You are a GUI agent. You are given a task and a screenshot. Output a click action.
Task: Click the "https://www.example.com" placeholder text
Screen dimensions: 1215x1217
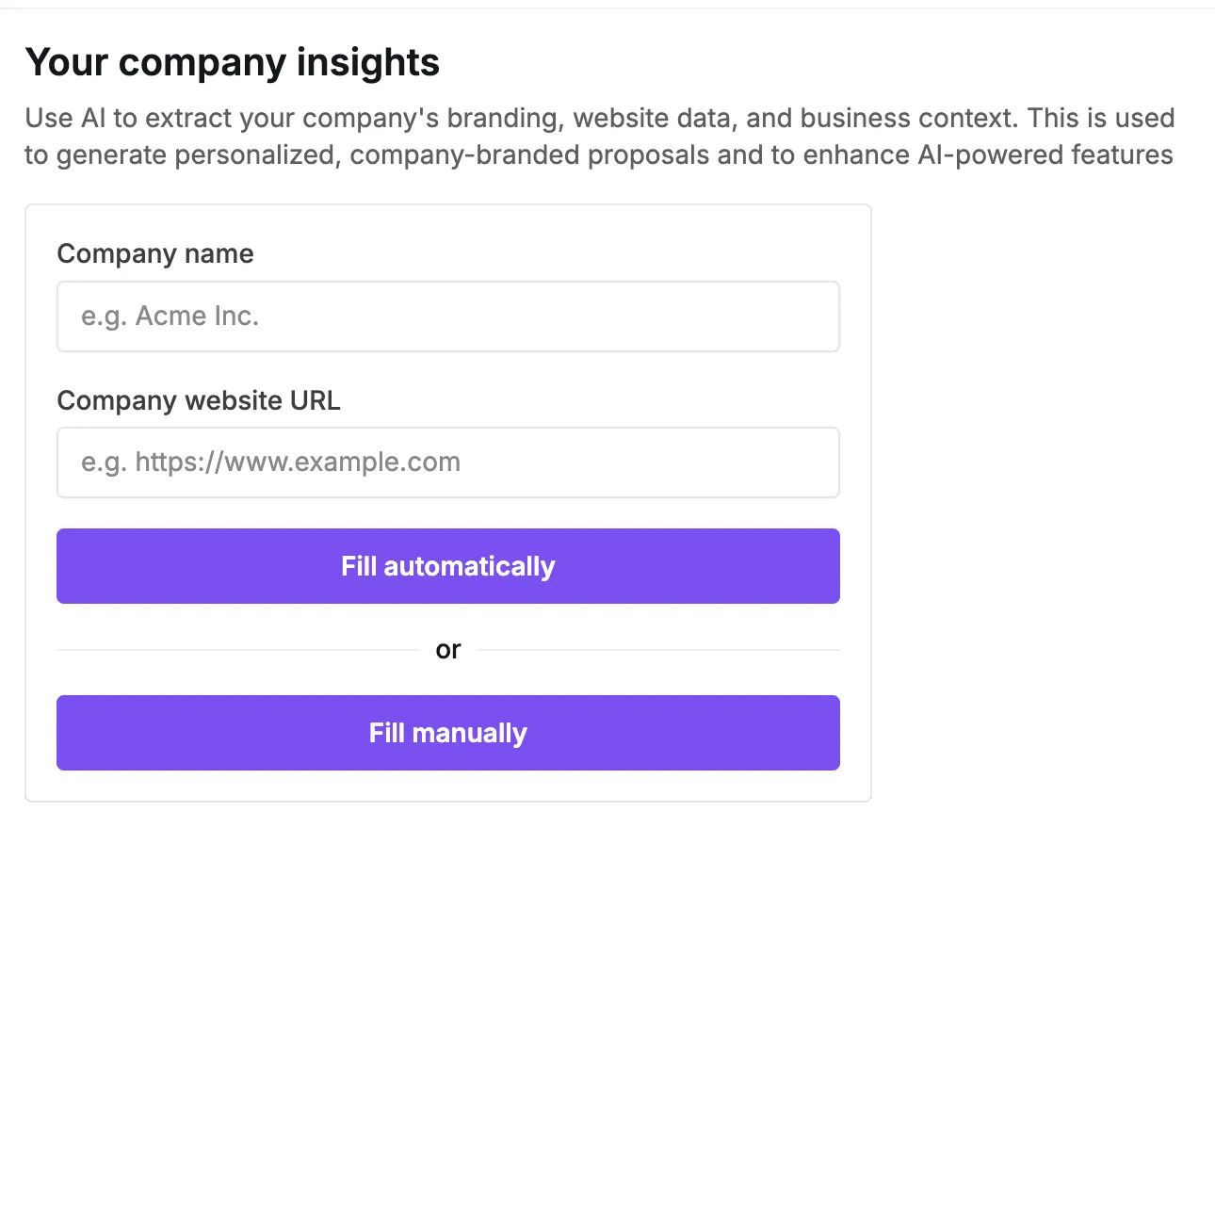click(298, 462)
